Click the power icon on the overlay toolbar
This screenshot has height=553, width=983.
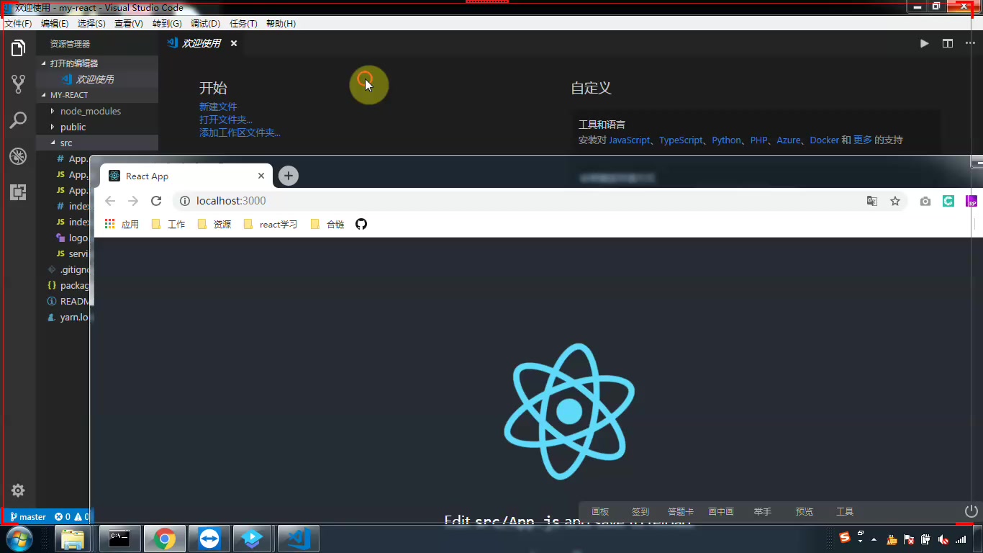(971, 511)
